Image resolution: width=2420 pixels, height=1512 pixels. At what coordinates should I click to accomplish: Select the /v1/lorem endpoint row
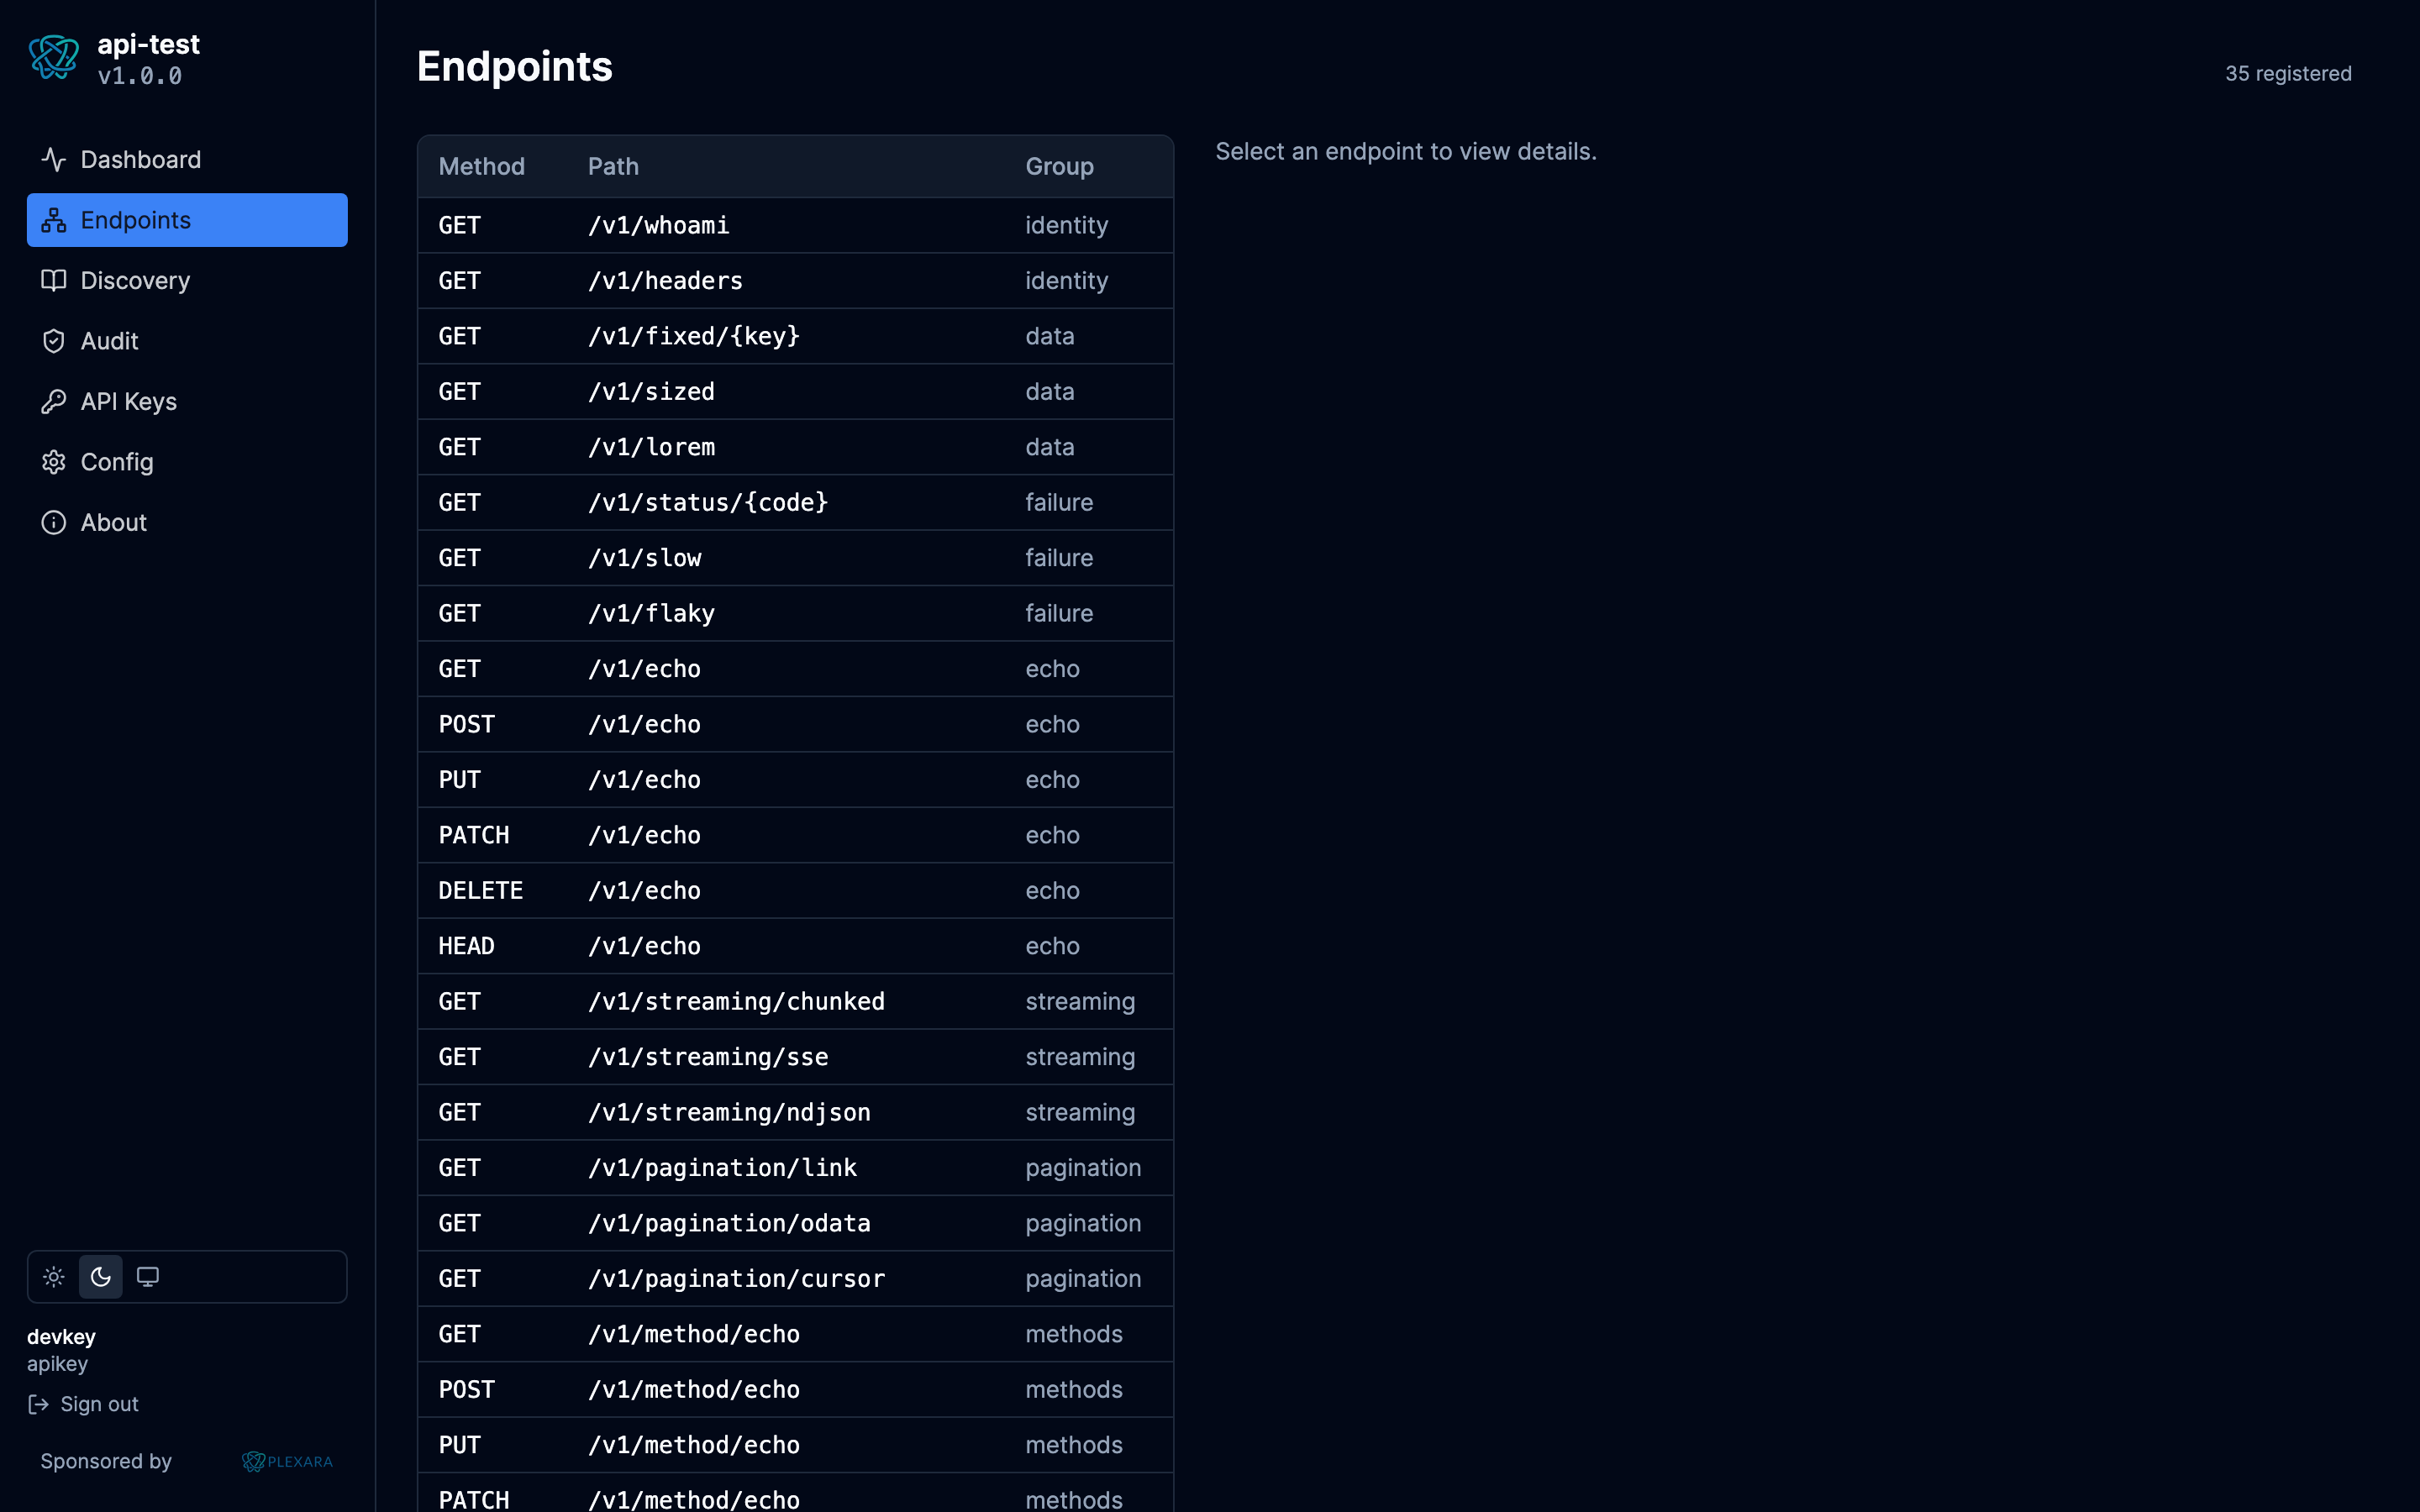pos(795,447)
